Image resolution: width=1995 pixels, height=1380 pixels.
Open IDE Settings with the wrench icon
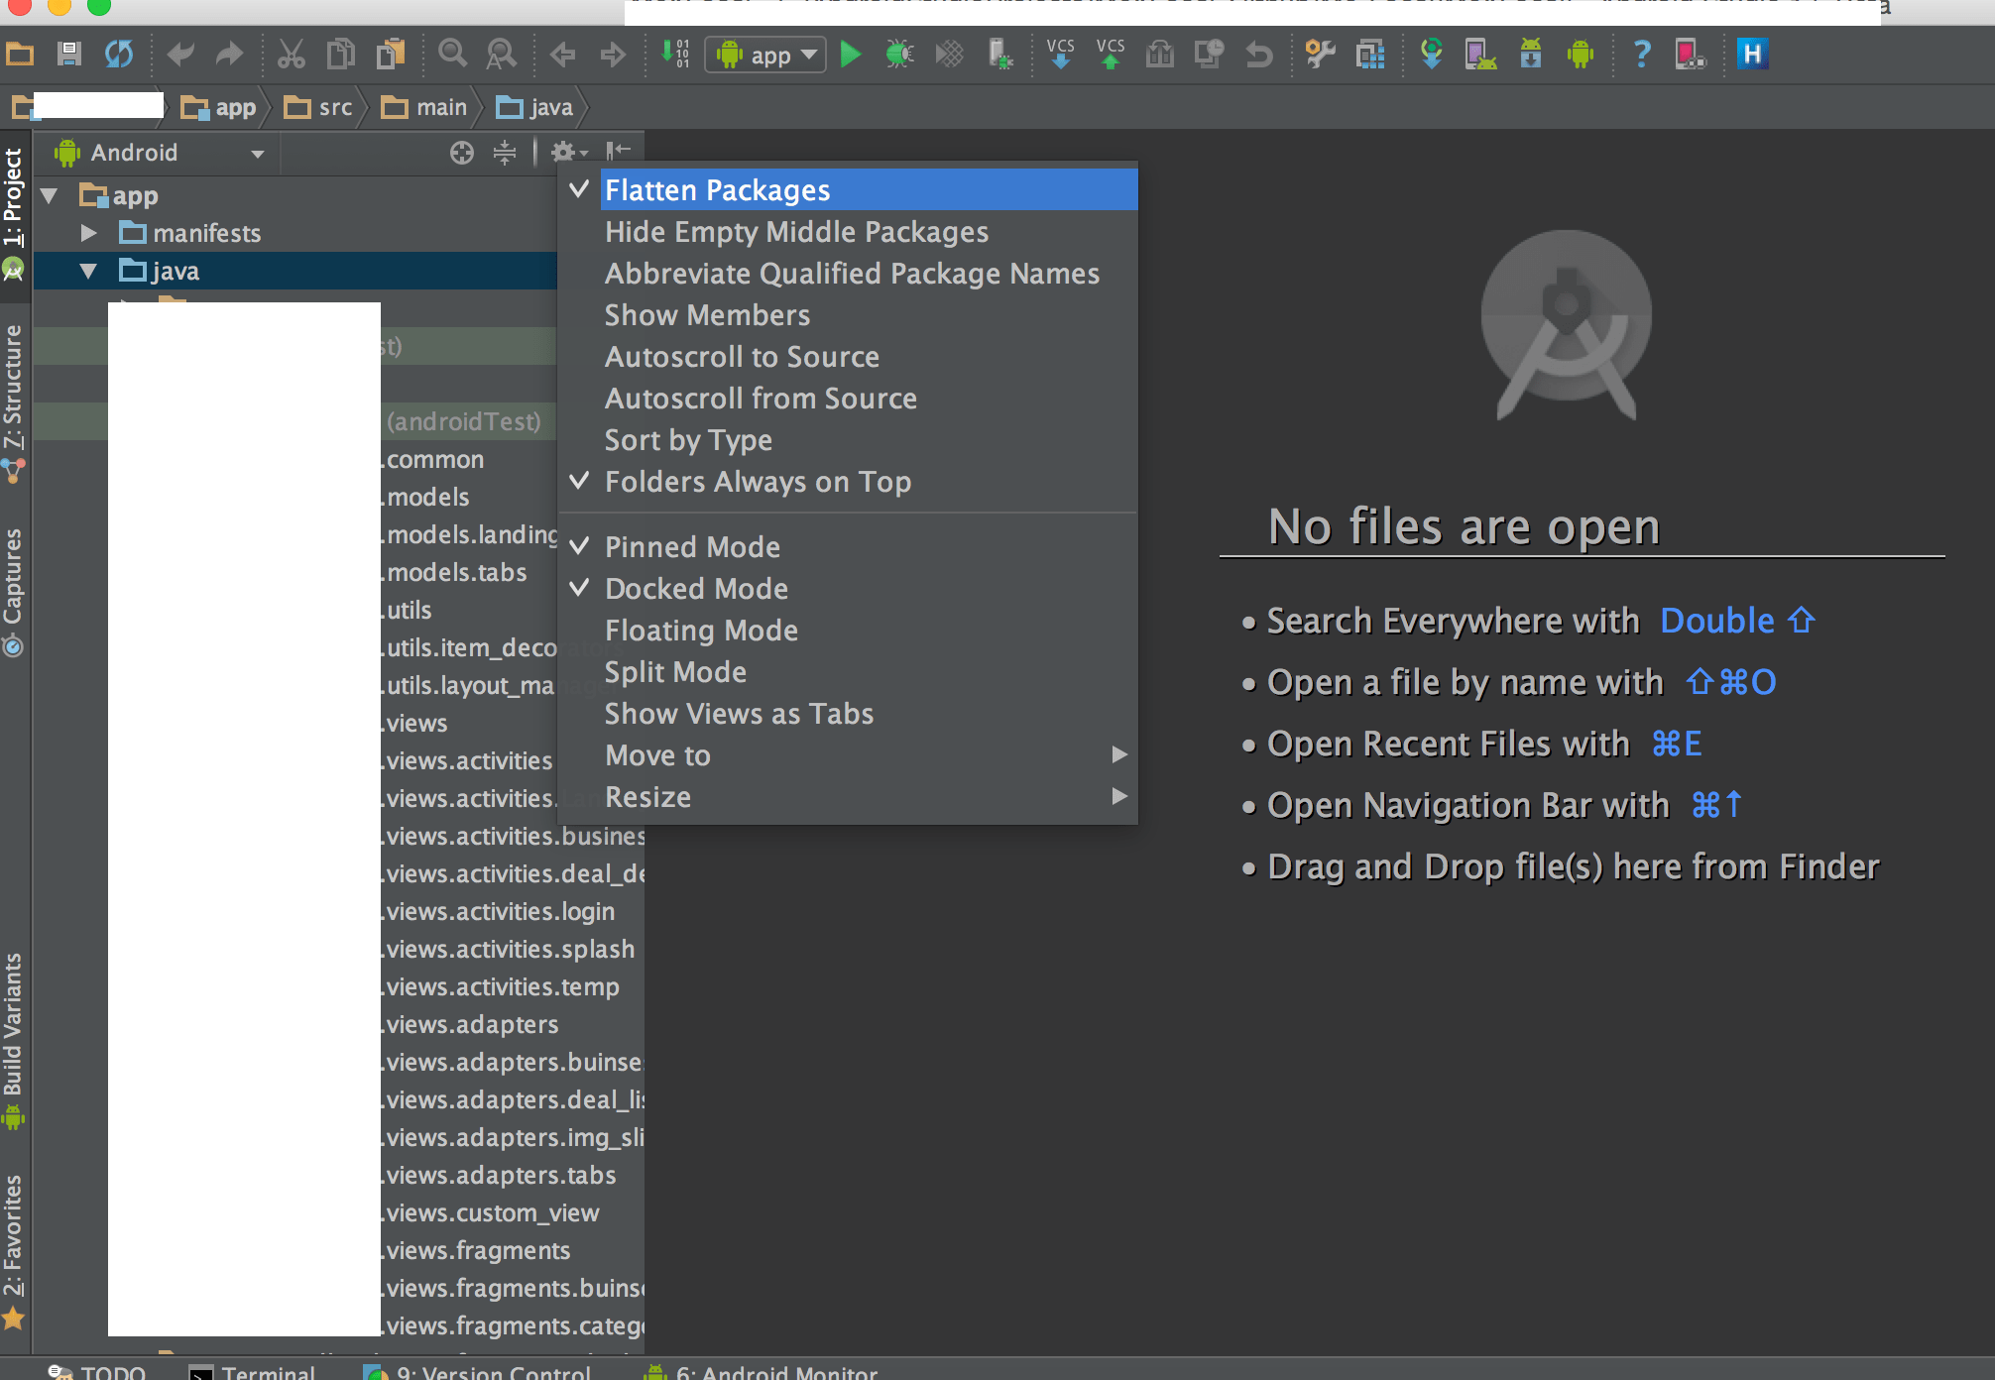pos(1319,55)
